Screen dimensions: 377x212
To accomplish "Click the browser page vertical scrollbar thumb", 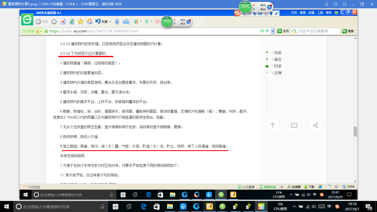I will click(355, 132).
